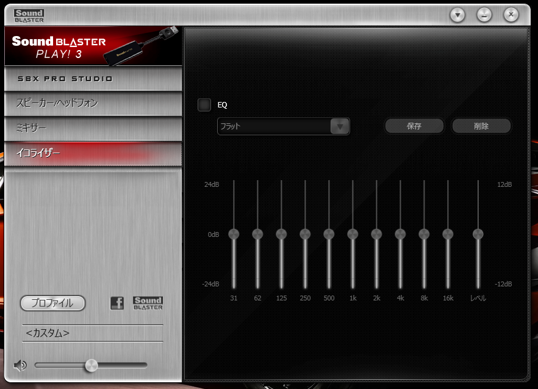Click the 8k band slider knob
Screen dimensions: 538x389
point(424,234)
